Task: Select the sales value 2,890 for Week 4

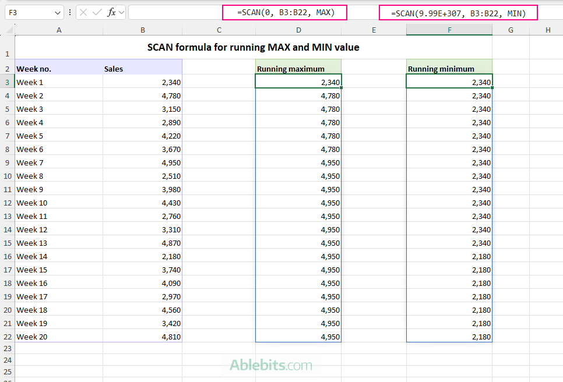Action: coord(143,122)
